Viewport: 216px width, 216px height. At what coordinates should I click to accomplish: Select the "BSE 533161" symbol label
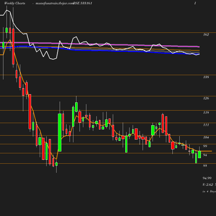coord(83,3)
